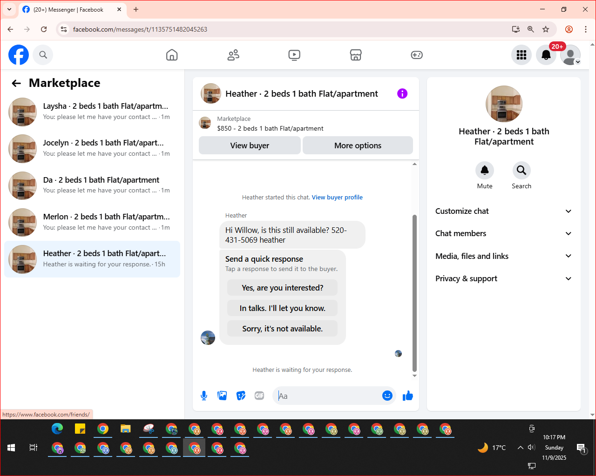Viewport: 596px width, 476px height.
Task: Send quick reply "Yes, are you interested?"
Action: click(x=282, y=288)
